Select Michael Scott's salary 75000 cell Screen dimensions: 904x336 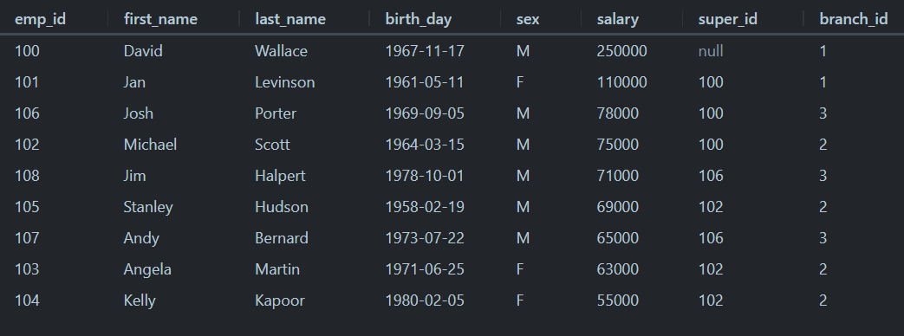click(x=617, y=145)
